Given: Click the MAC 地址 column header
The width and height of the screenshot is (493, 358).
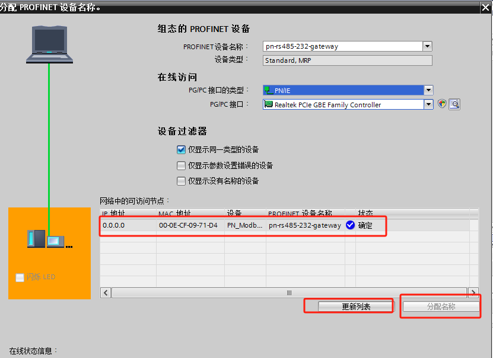Looking at the screenshot, I should pyautogui.click(x=190, y=213).
